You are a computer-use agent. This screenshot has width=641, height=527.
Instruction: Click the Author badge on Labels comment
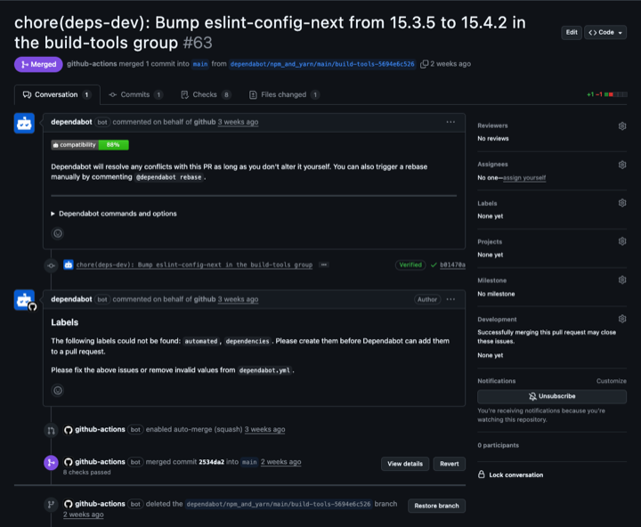tap(426, 299)
